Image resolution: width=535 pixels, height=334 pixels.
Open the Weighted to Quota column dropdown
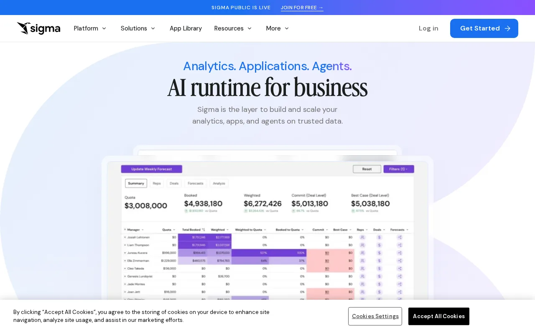[x=265, y=230]
